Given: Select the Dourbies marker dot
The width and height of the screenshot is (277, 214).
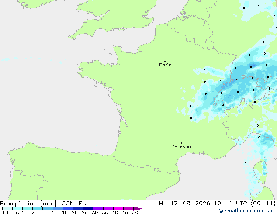Looking at the screenshot, I should click(x=181, y=143).
